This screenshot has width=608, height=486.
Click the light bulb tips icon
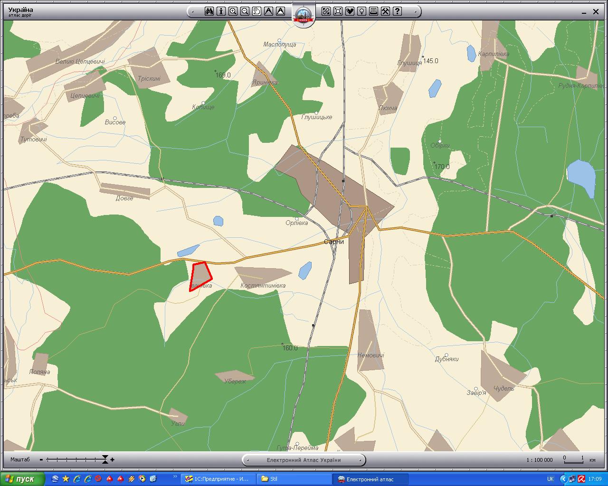coord(361,11)
